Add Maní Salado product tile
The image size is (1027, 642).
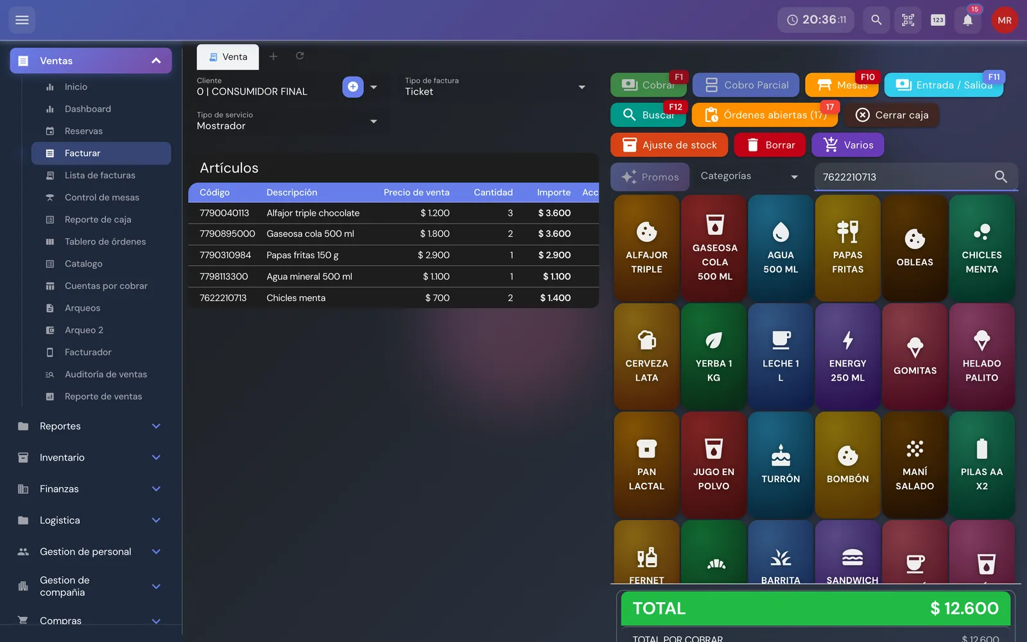[915, 465]
